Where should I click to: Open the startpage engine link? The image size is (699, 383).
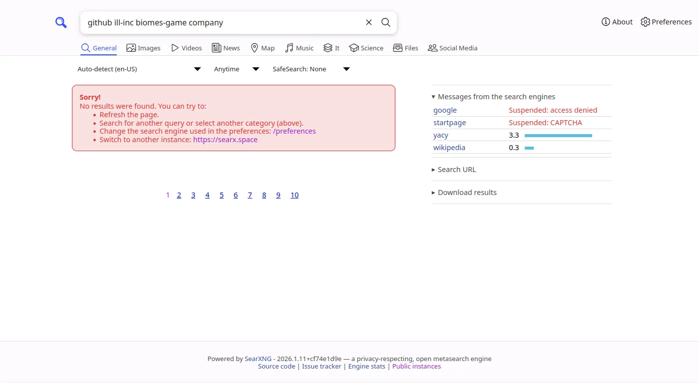pos(449,123)
